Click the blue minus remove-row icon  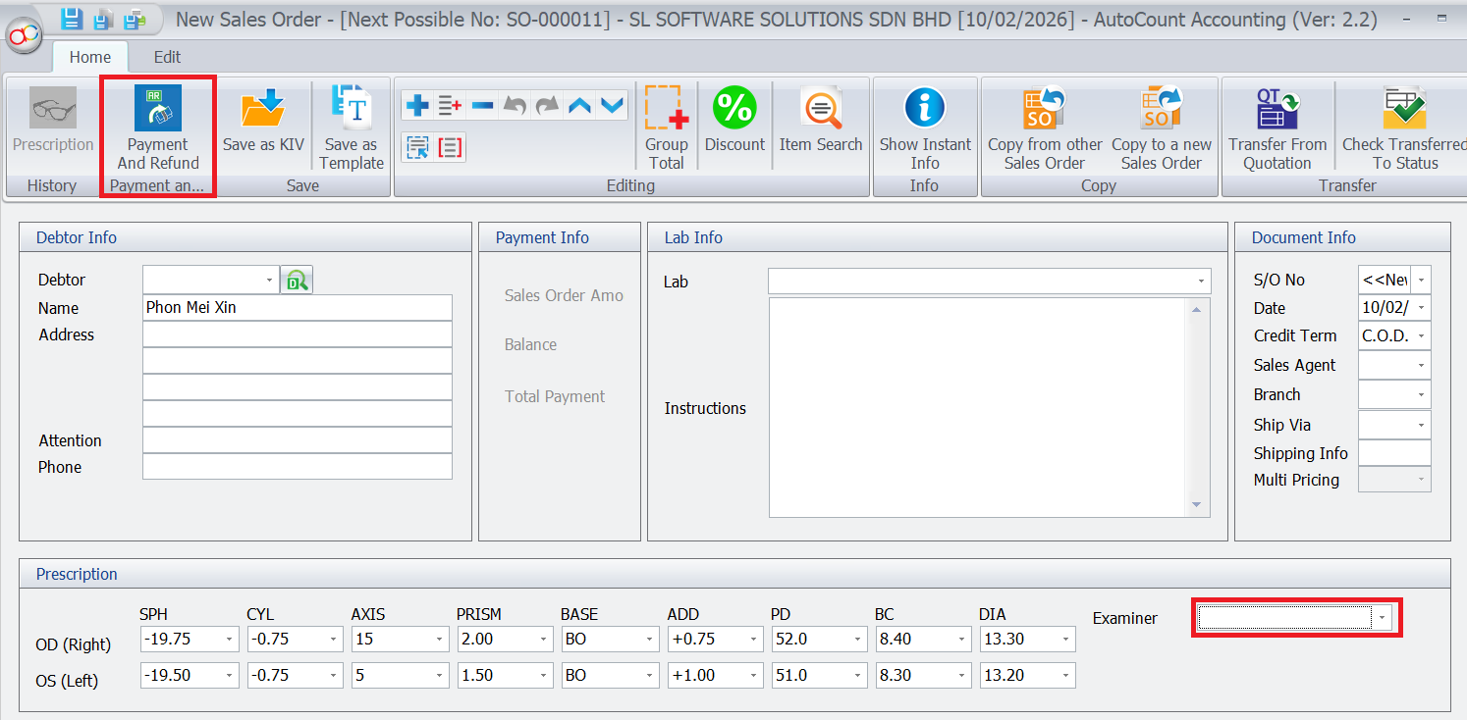tap(482, 105)
